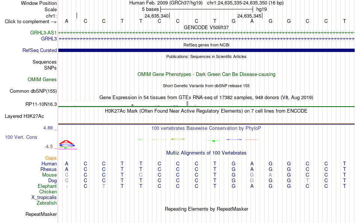Image resolution: width=355 pixels, height=223 pixels.
Task: Click the X_tropicalis alignment row label
Action: tap(44, 198)
